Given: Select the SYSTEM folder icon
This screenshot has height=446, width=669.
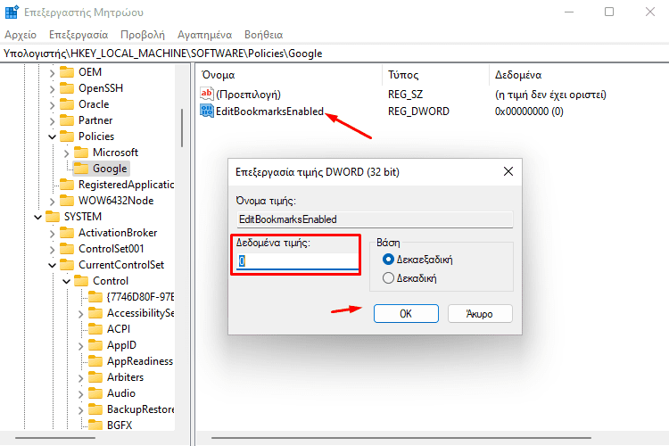Looking at the screenshot, I should point(53,217).
